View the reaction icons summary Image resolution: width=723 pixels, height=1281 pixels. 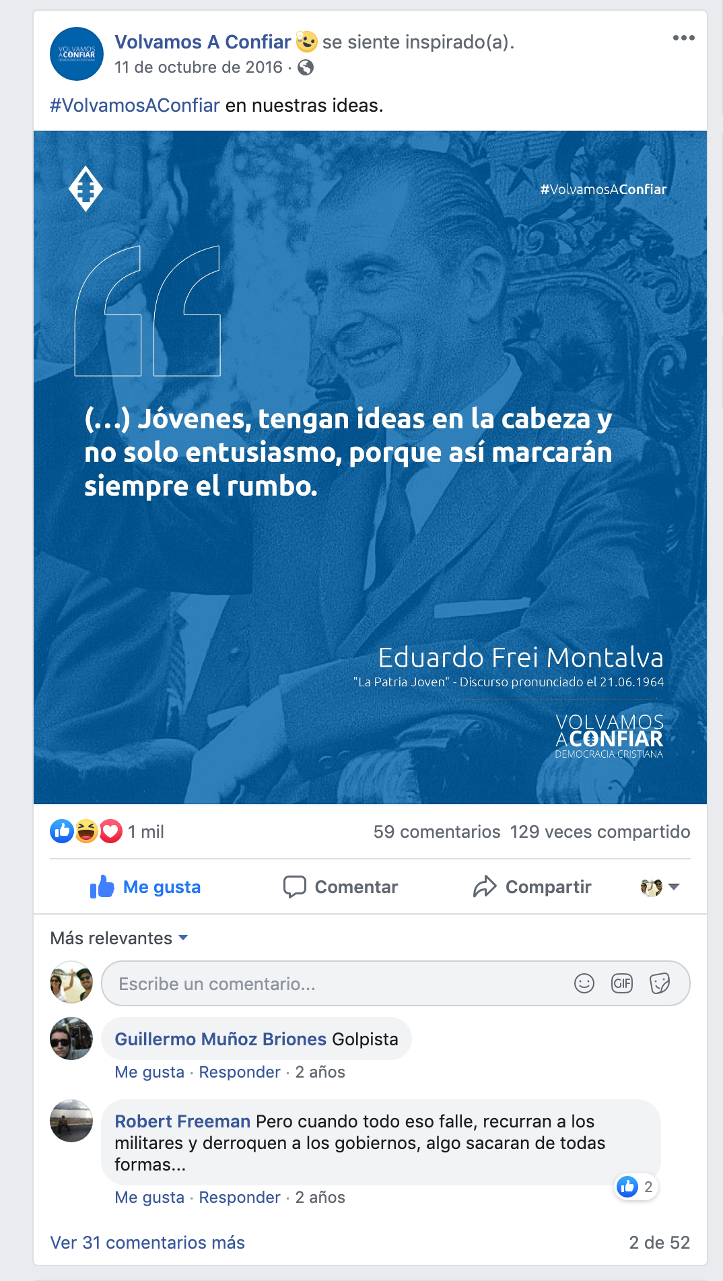(86, 831)
